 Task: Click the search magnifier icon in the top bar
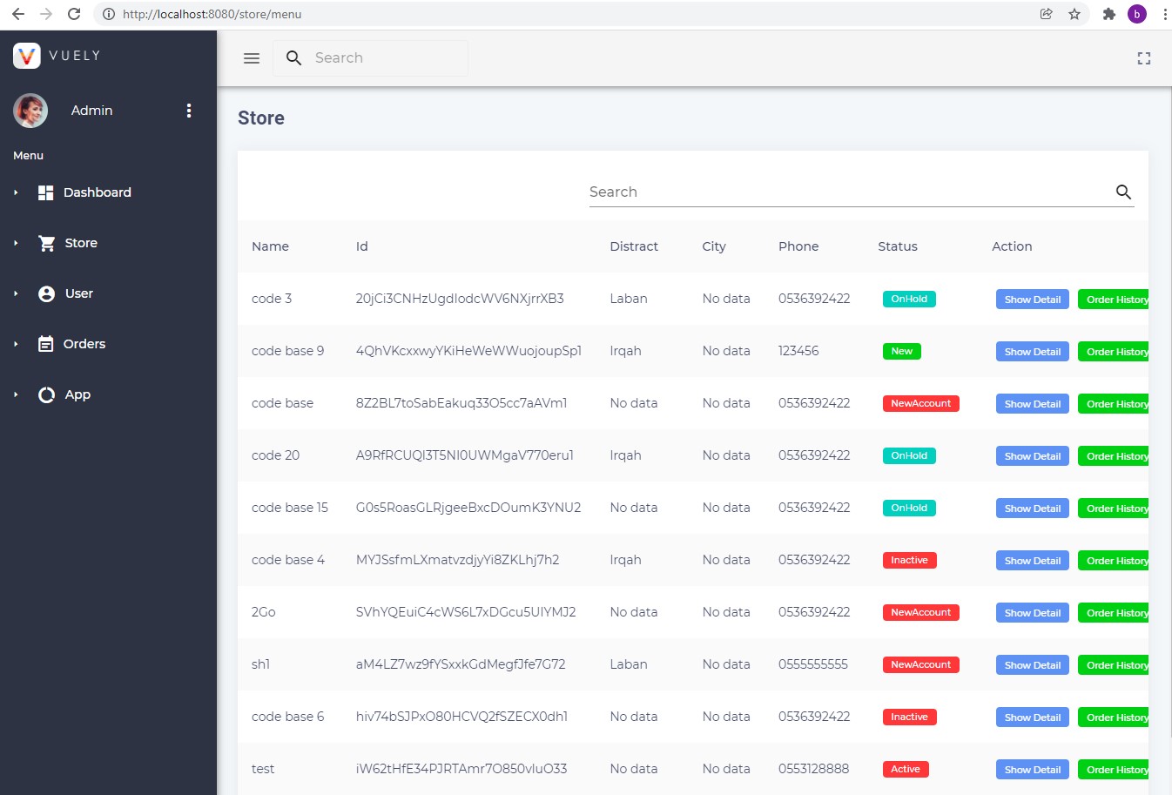(293, 57)
